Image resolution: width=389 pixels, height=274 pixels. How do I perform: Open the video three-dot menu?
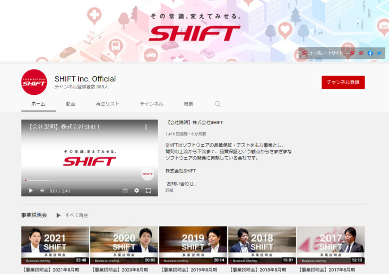coord(146,127)
